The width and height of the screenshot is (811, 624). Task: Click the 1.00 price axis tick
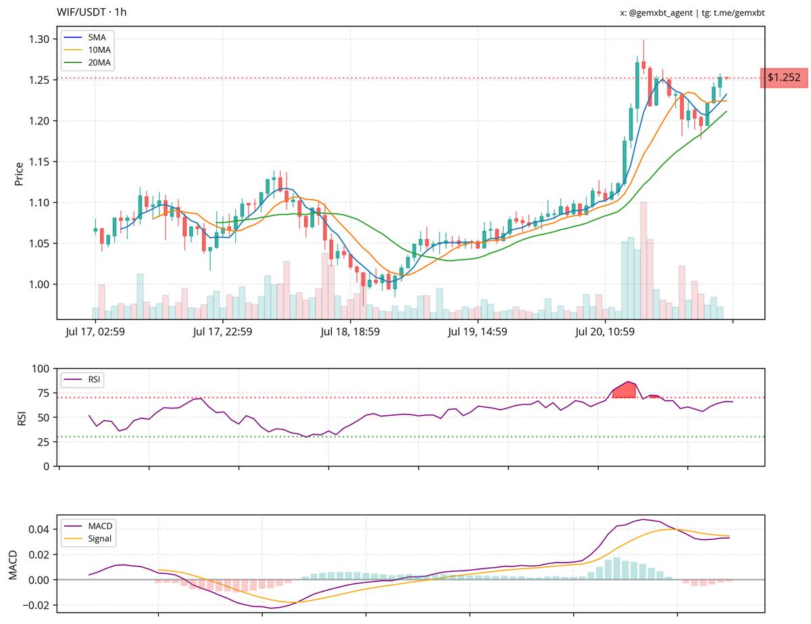click(41, 285)
